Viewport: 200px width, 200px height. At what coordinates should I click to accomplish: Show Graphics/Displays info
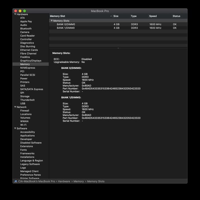click(x=31, y=61)
